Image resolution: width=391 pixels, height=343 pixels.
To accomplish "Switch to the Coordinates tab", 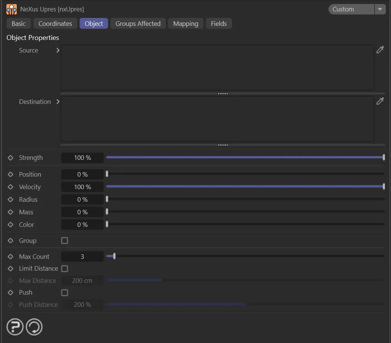I will point(55,23).
